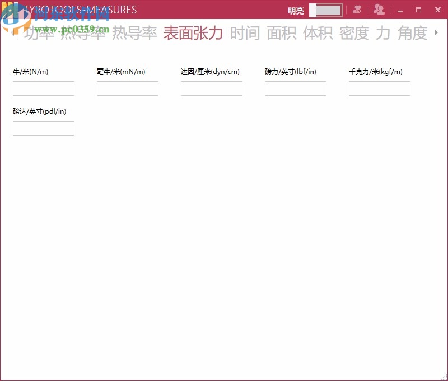Image resolution: width=448 pixels, height=381 pixels.
Task: Advance category tabs with right arrow
Action: pos(436,32)
